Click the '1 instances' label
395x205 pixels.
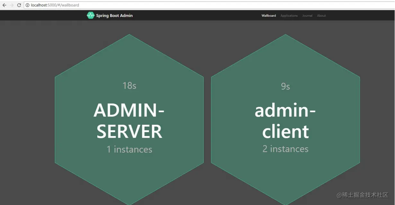[129, 149]
